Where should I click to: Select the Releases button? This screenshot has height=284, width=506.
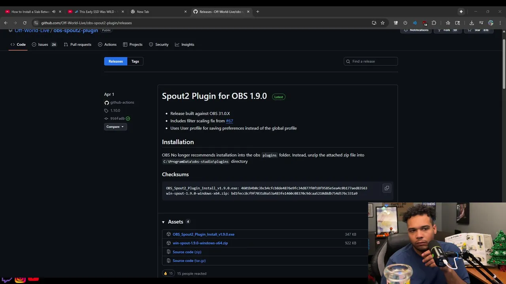pyautogui.click(x=116, y=61)
